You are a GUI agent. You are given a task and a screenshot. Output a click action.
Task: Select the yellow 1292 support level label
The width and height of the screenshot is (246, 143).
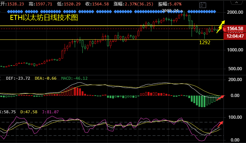coord(205,42)
